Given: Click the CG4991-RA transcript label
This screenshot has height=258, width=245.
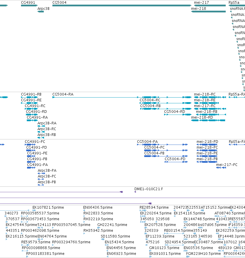Looking at the screenshot, I should [37, 117].
